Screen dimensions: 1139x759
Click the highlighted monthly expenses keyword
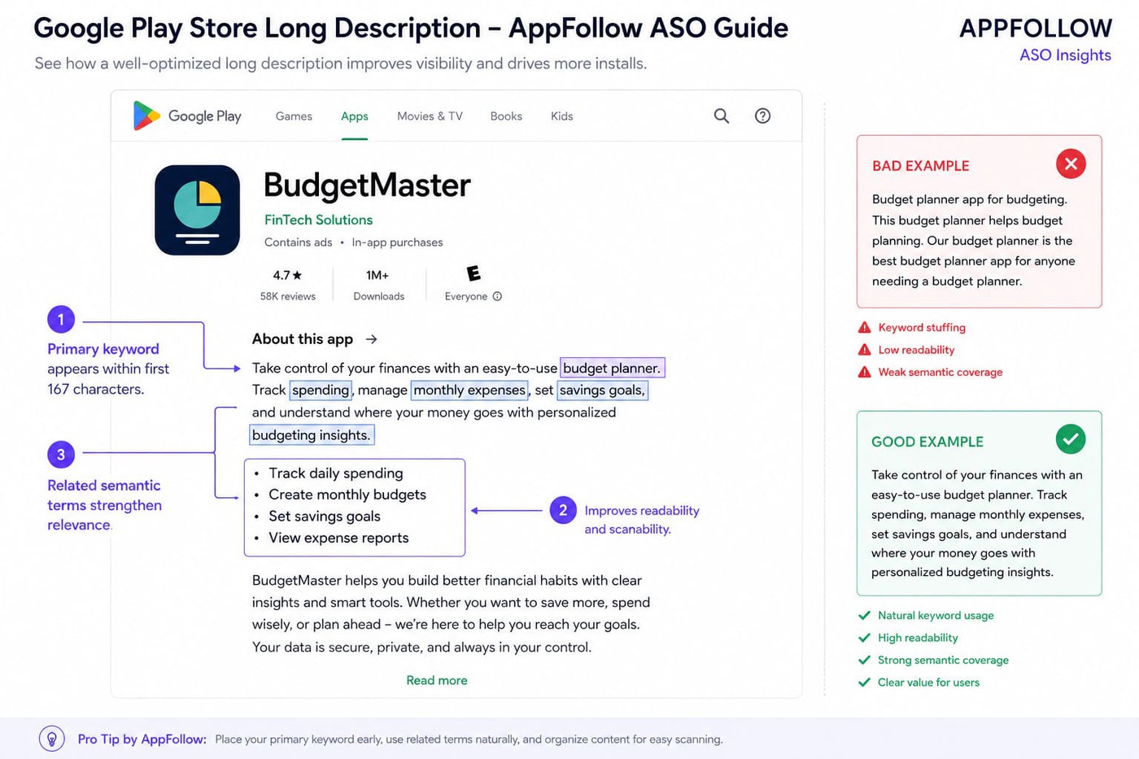pyautogui.click(x=469, y=390)
